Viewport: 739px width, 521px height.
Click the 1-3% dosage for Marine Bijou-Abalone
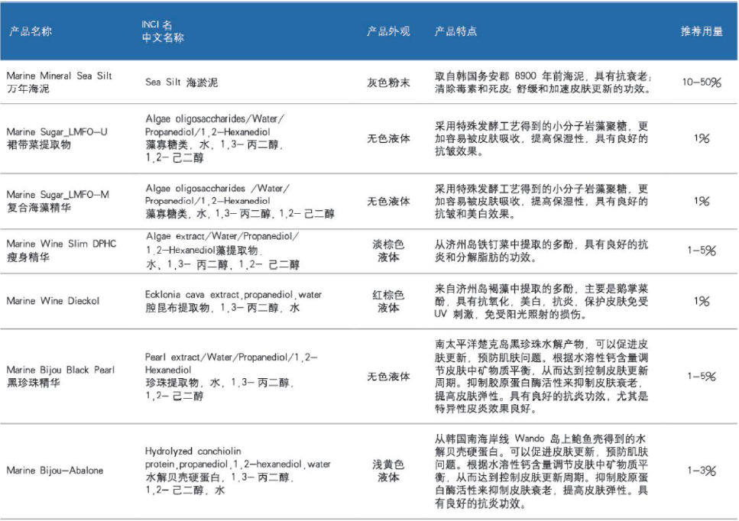702,471
